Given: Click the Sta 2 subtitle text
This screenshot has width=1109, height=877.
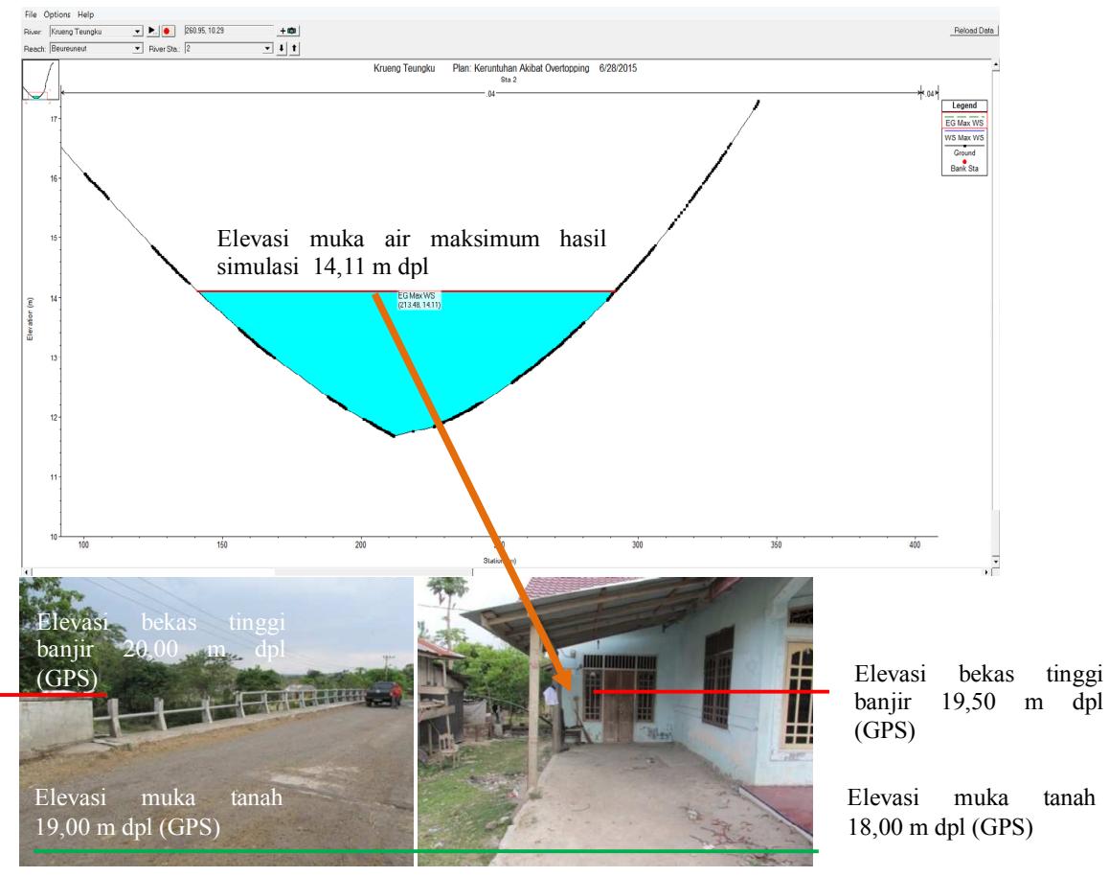Looking at the screenshot, I should click(509, 80).
